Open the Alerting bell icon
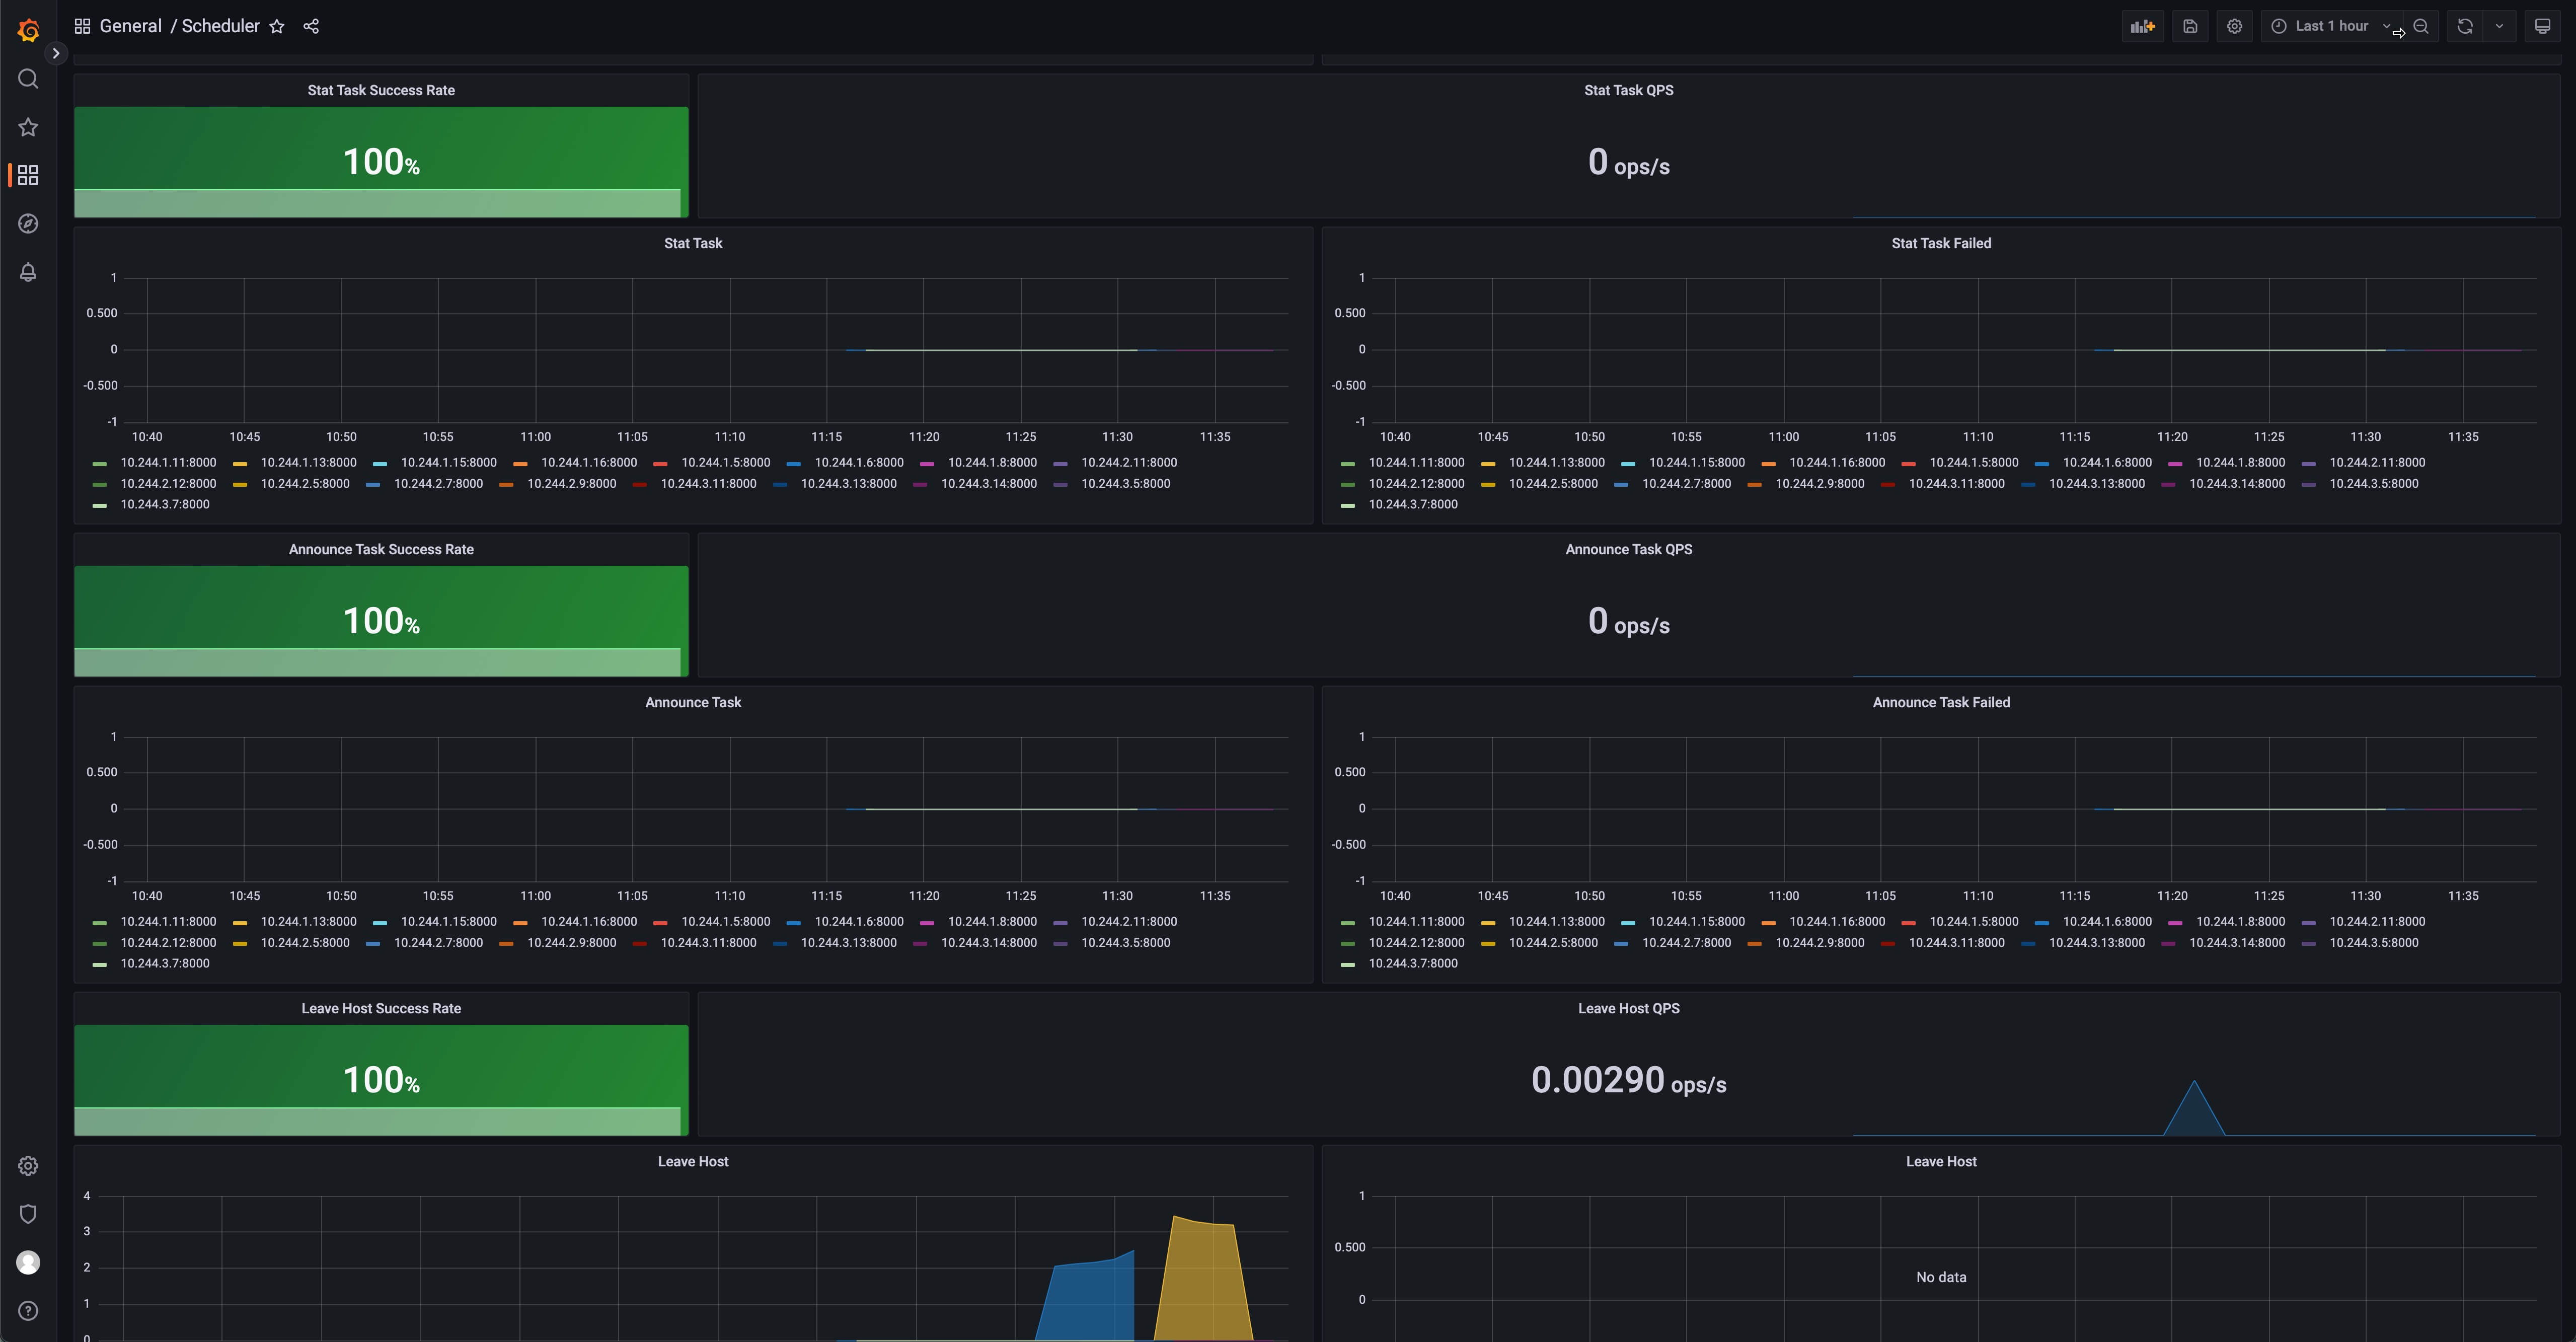 (x=28, y=272)
